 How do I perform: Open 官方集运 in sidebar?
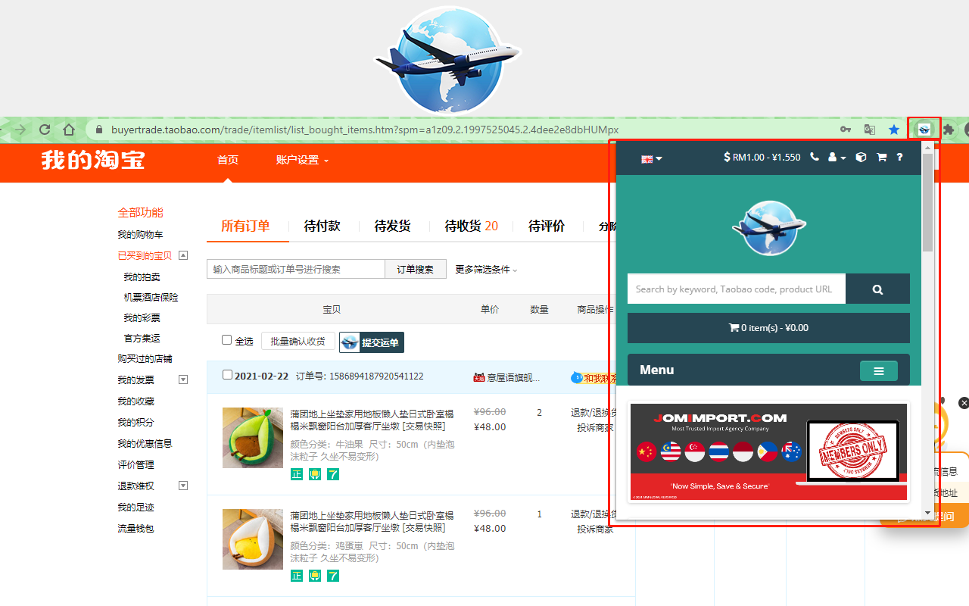(x=142, y=338)
